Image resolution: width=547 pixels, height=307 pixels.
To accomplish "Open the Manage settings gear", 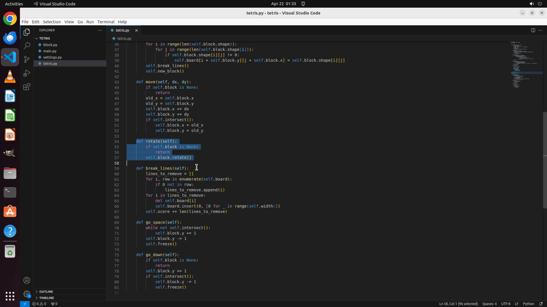I will (27, 294).
